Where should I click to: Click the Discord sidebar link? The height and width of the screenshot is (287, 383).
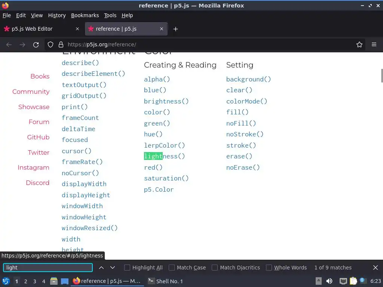tap(38, 183)
